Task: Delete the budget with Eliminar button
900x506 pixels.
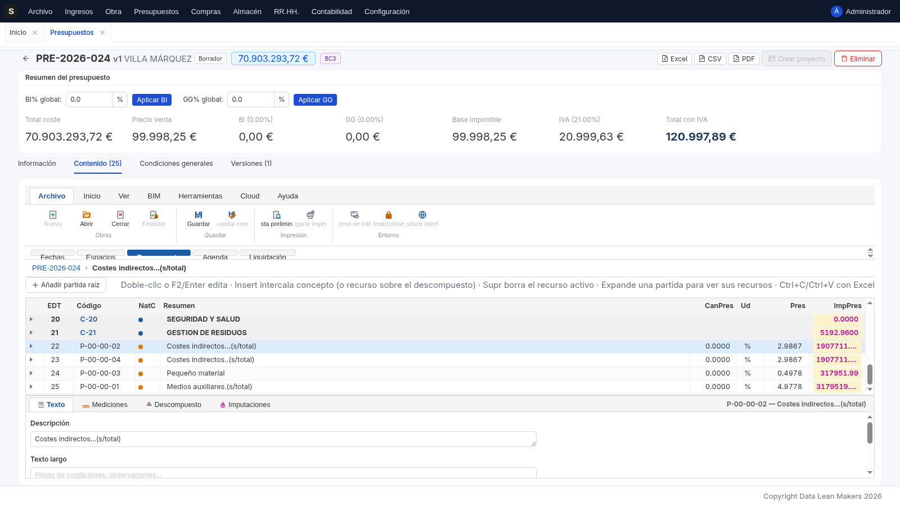Action: [858, 58]
